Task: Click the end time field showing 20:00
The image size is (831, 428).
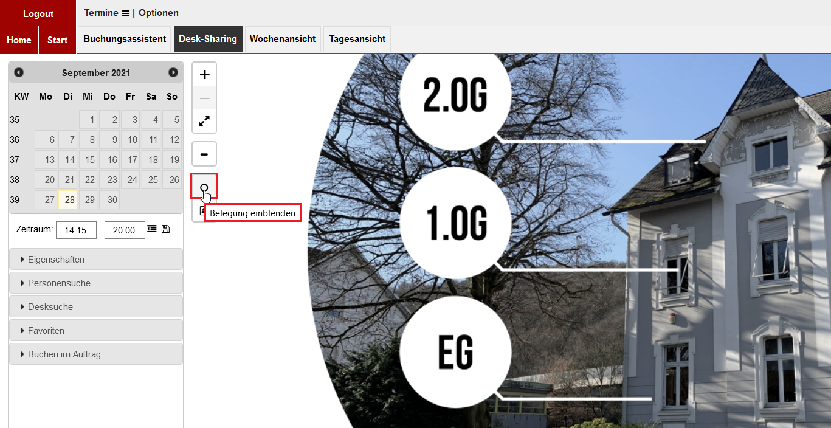Action: (x=125, y=230)
